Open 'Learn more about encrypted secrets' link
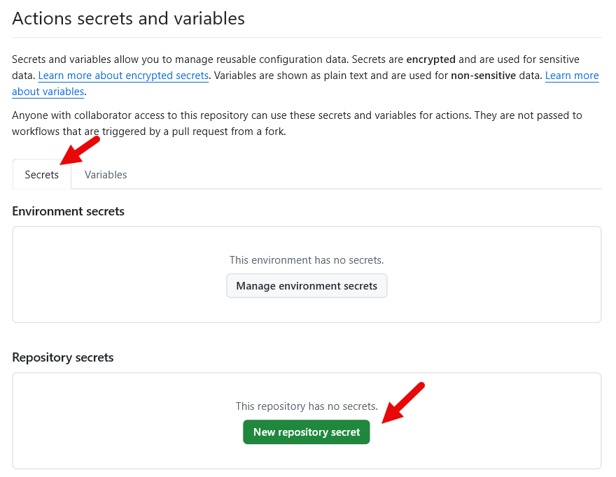 pos(123,76)
